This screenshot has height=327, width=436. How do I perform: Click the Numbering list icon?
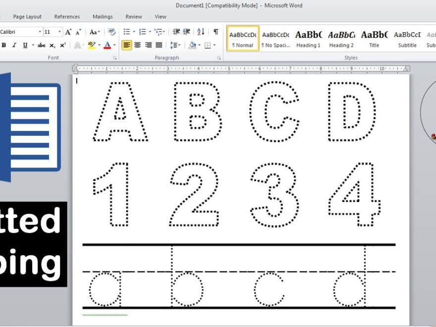pyautogui.click(x=142, y=32)
